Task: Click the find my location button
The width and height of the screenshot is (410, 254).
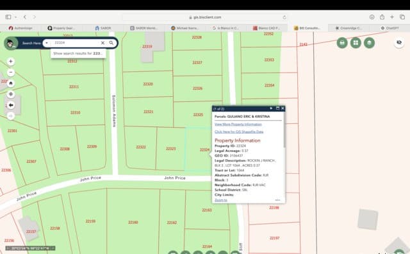Action: 11,94
